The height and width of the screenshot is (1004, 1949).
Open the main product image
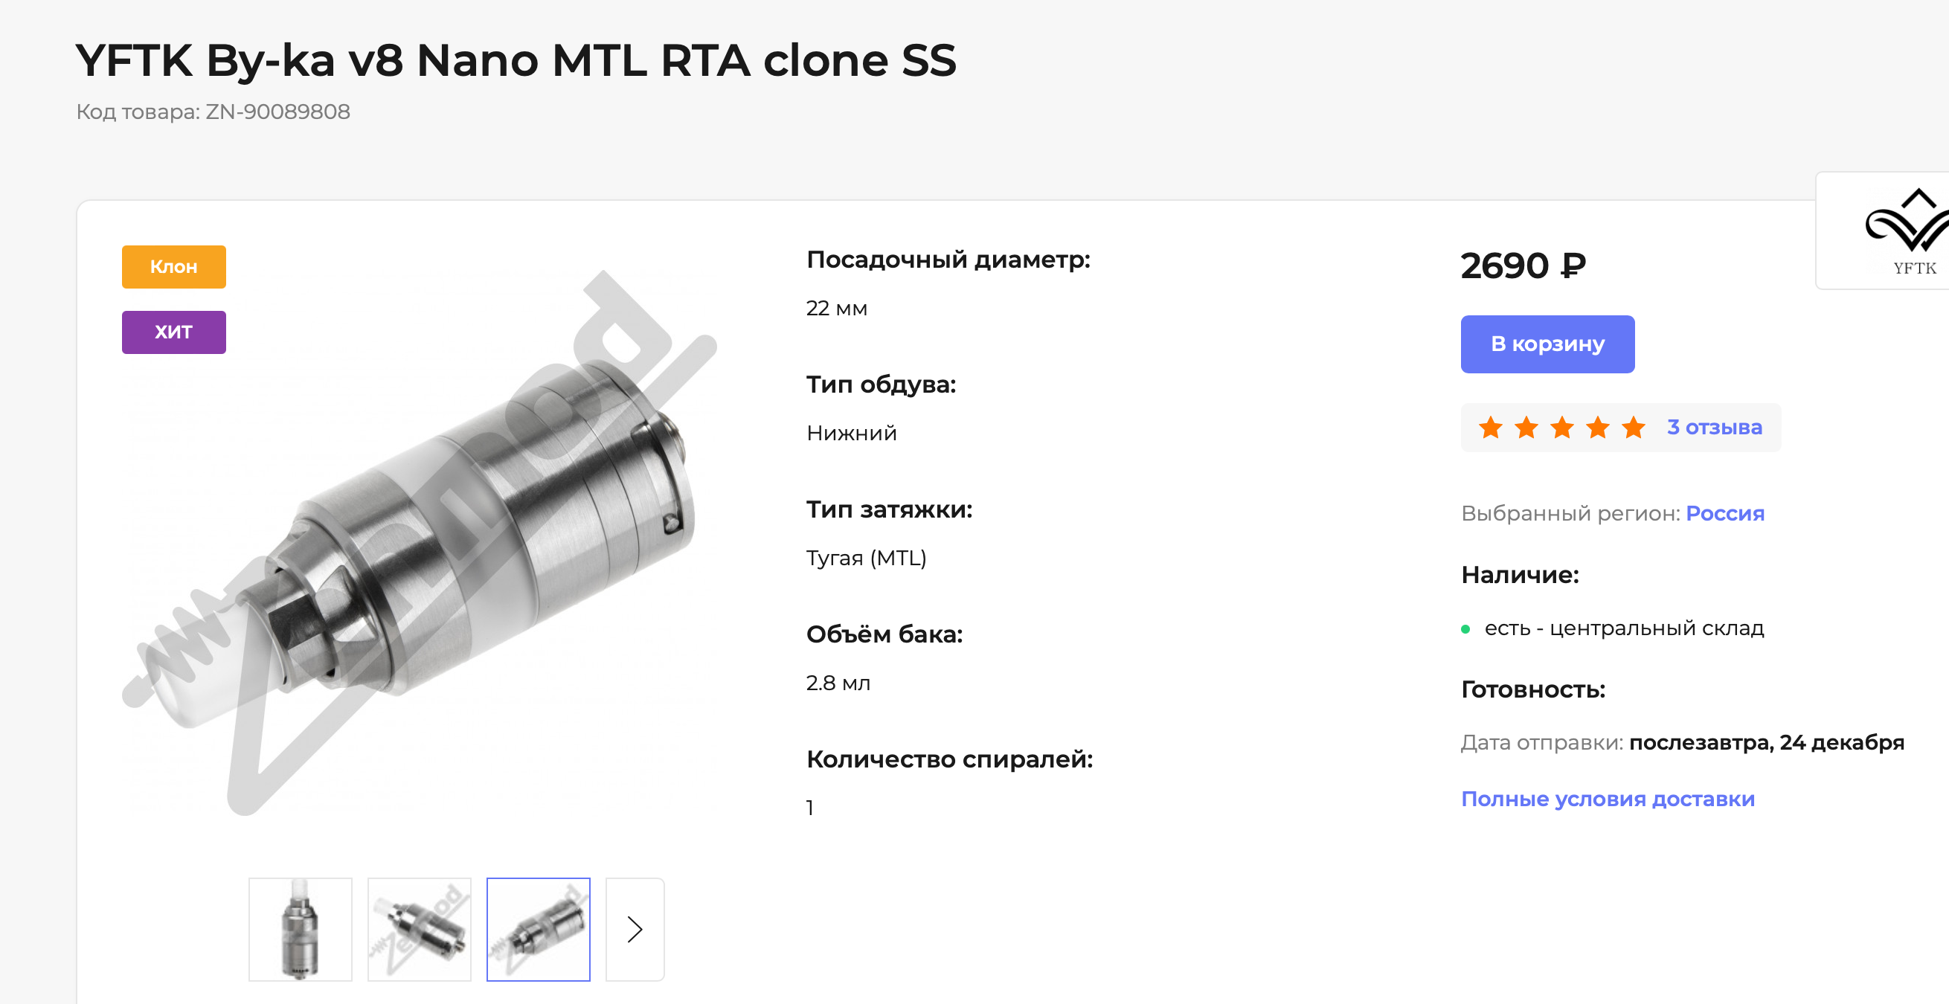(x=420, y=541)
